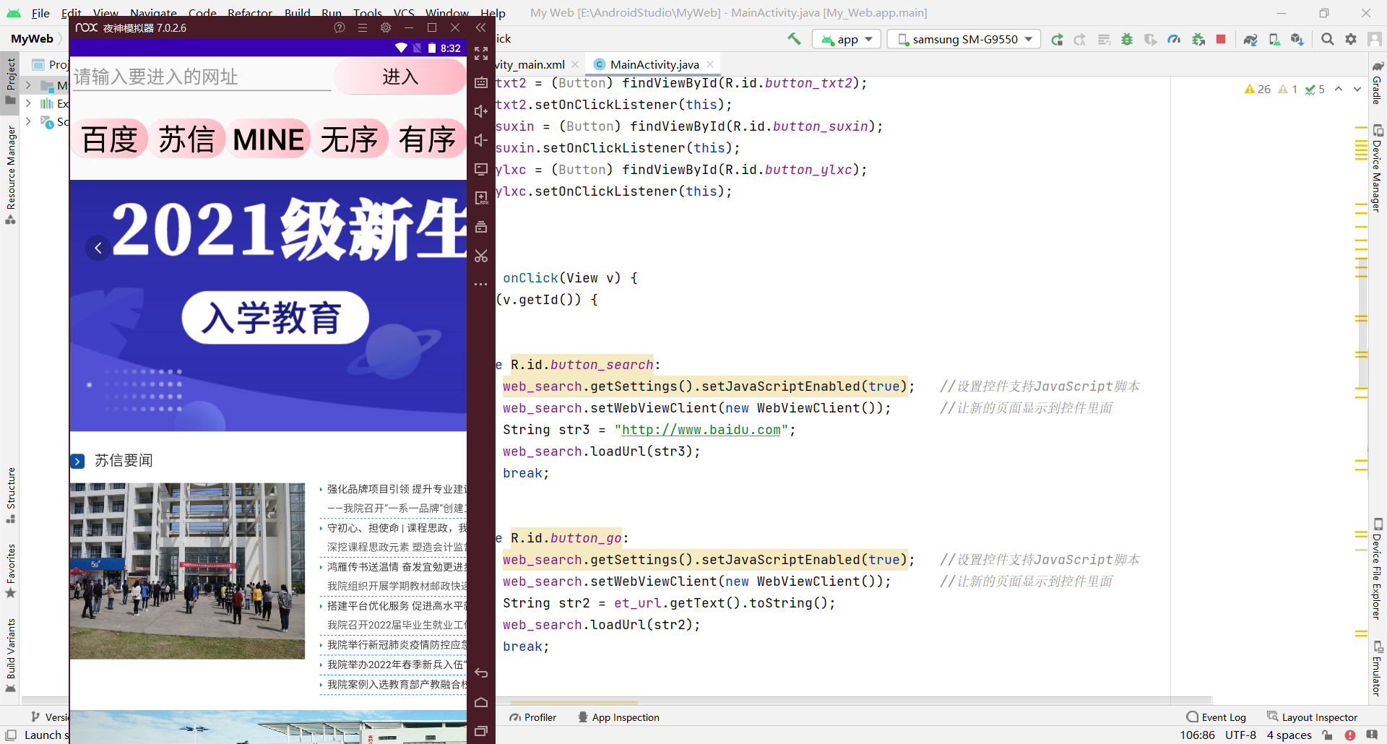Install APK via Nox sidebar icon
1387x744 pixels.
coord(481,197)
